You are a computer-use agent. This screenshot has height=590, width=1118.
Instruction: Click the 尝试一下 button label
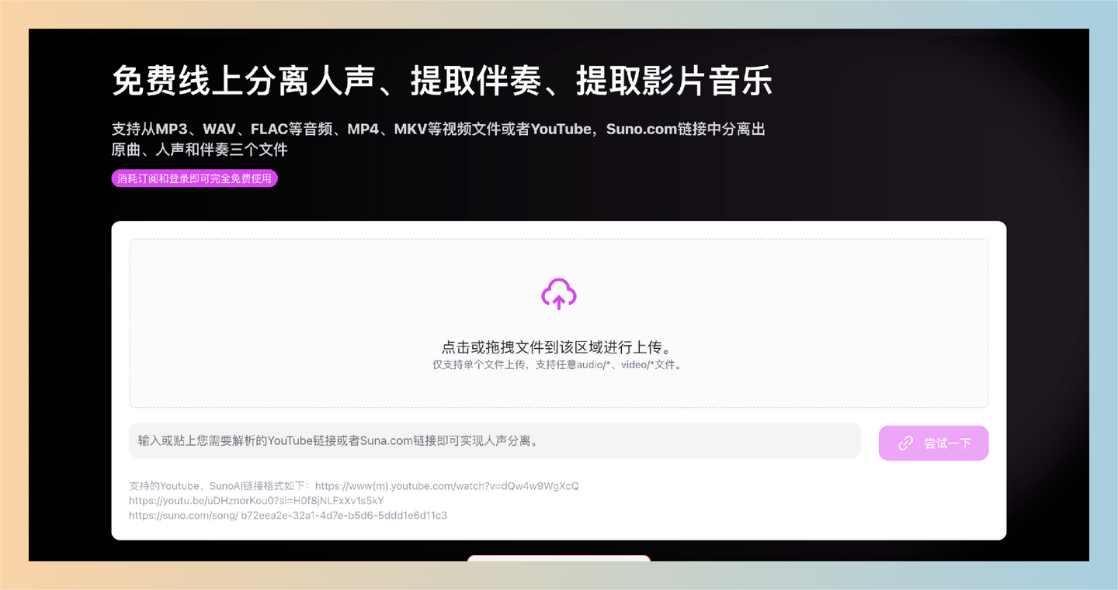(x=947, y=443)
